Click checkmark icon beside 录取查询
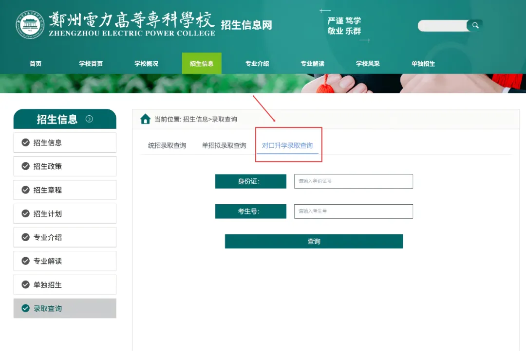Image resolution: width=526 pixels, height=351 pixels. (x=25, y=309)
